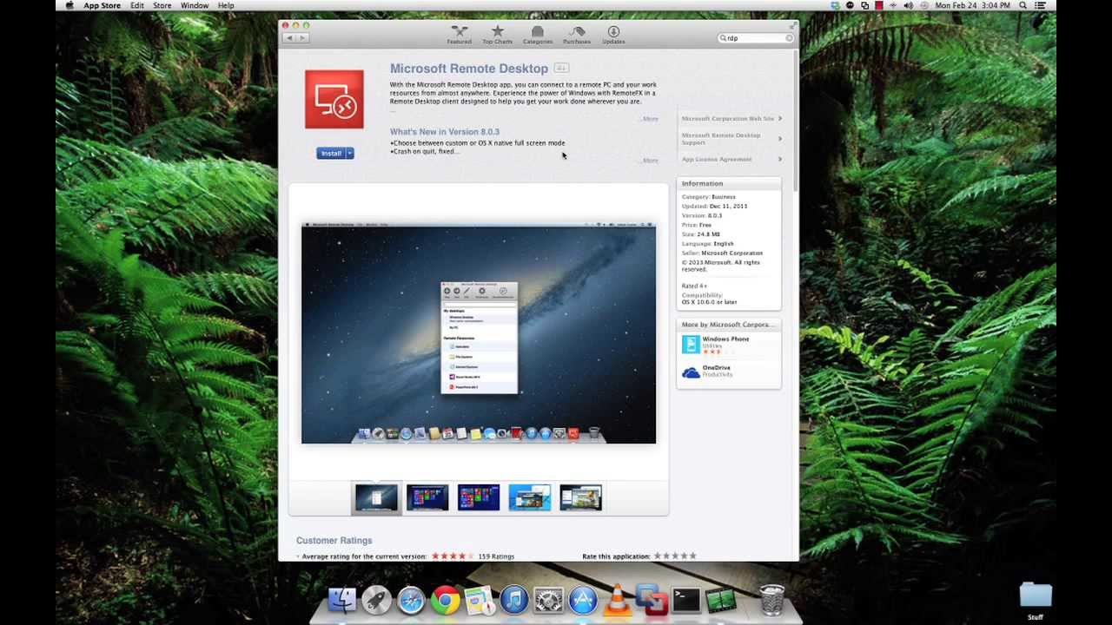Open the App Store menu

(x=102, y=5)
